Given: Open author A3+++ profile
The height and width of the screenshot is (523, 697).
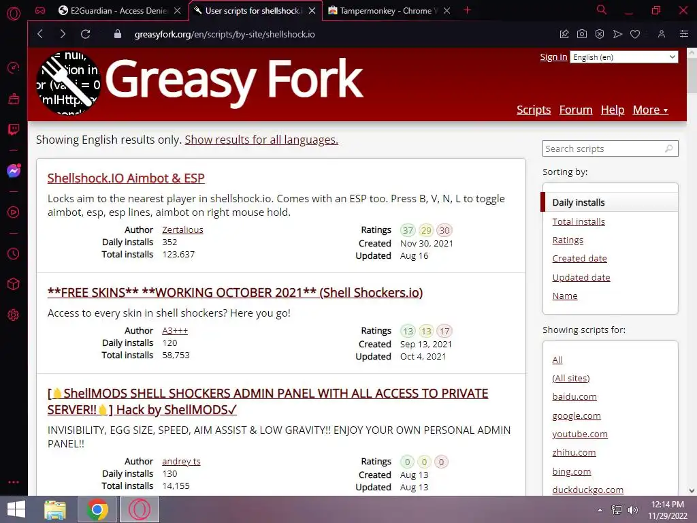Looking at the screenshot, I should point(175,331).
